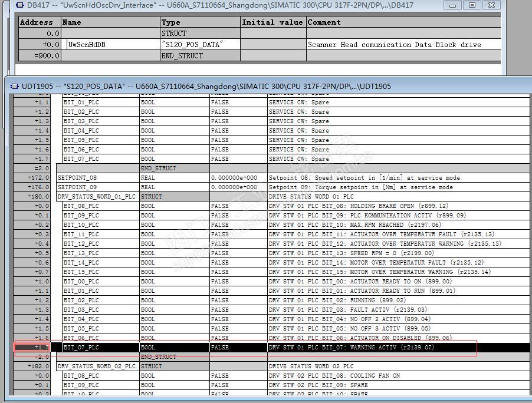Image resolution: width=532 pixels, height=403 pixels.
Task: Select the highlighted BIT_07_PLC WARNING ACTIV row
Action: tap(271, 348)
